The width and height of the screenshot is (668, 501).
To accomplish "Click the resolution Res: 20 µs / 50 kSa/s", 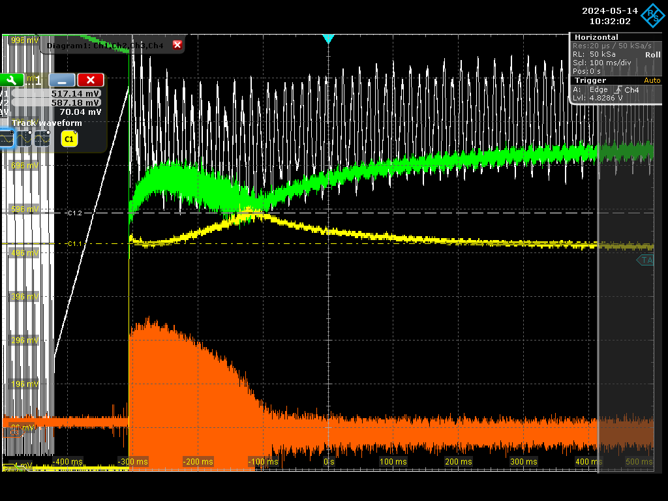I will pos(612,46).
